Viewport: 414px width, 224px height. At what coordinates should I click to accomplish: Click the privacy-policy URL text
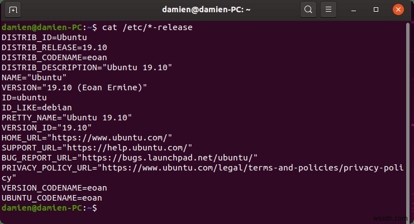point(253,168)
